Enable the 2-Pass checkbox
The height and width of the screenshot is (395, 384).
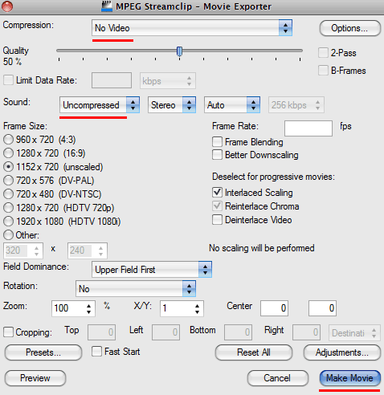click(323, 53)
